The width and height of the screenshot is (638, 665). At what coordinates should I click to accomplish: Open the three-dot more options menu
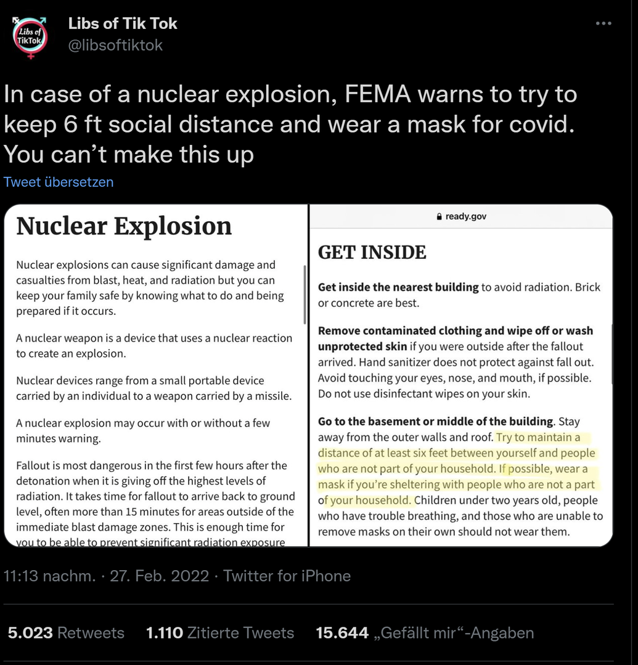coord(604,23)
